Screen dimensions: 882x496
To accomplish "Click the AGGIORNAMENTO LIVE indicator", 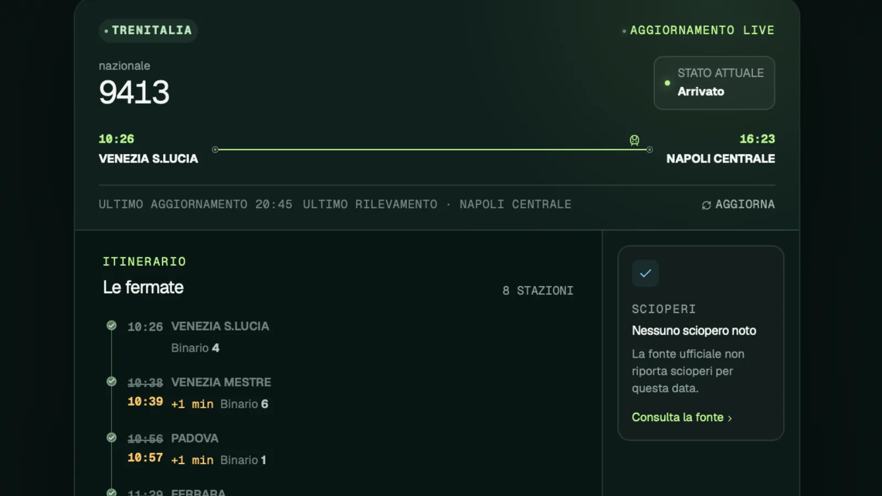I will tap(698, 30).
